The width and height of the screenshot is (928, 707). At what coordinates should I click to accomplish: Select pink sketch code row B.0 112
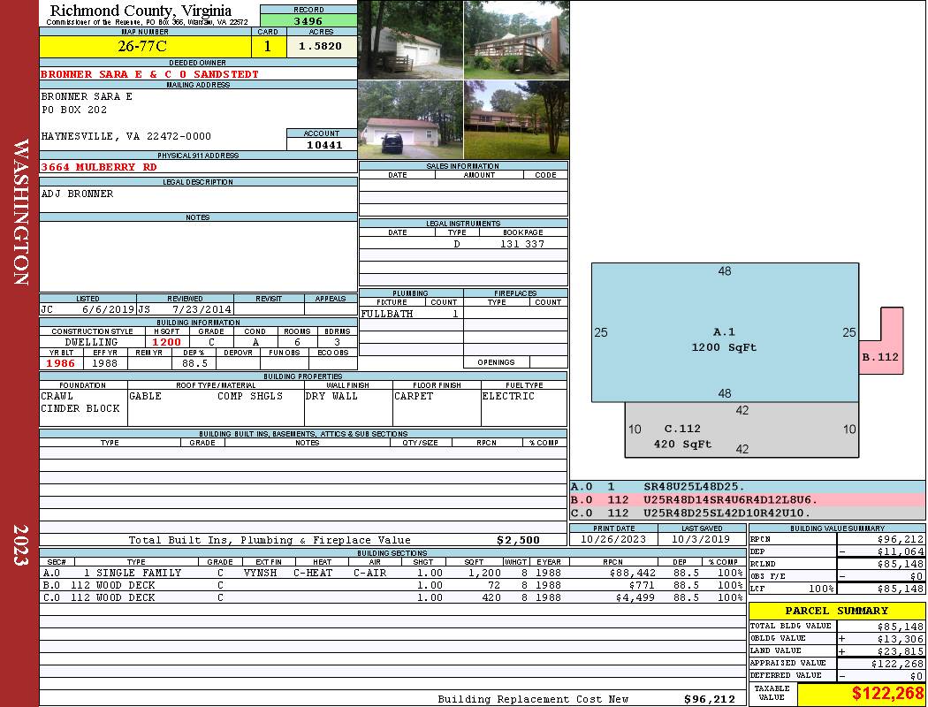(748, 500)
